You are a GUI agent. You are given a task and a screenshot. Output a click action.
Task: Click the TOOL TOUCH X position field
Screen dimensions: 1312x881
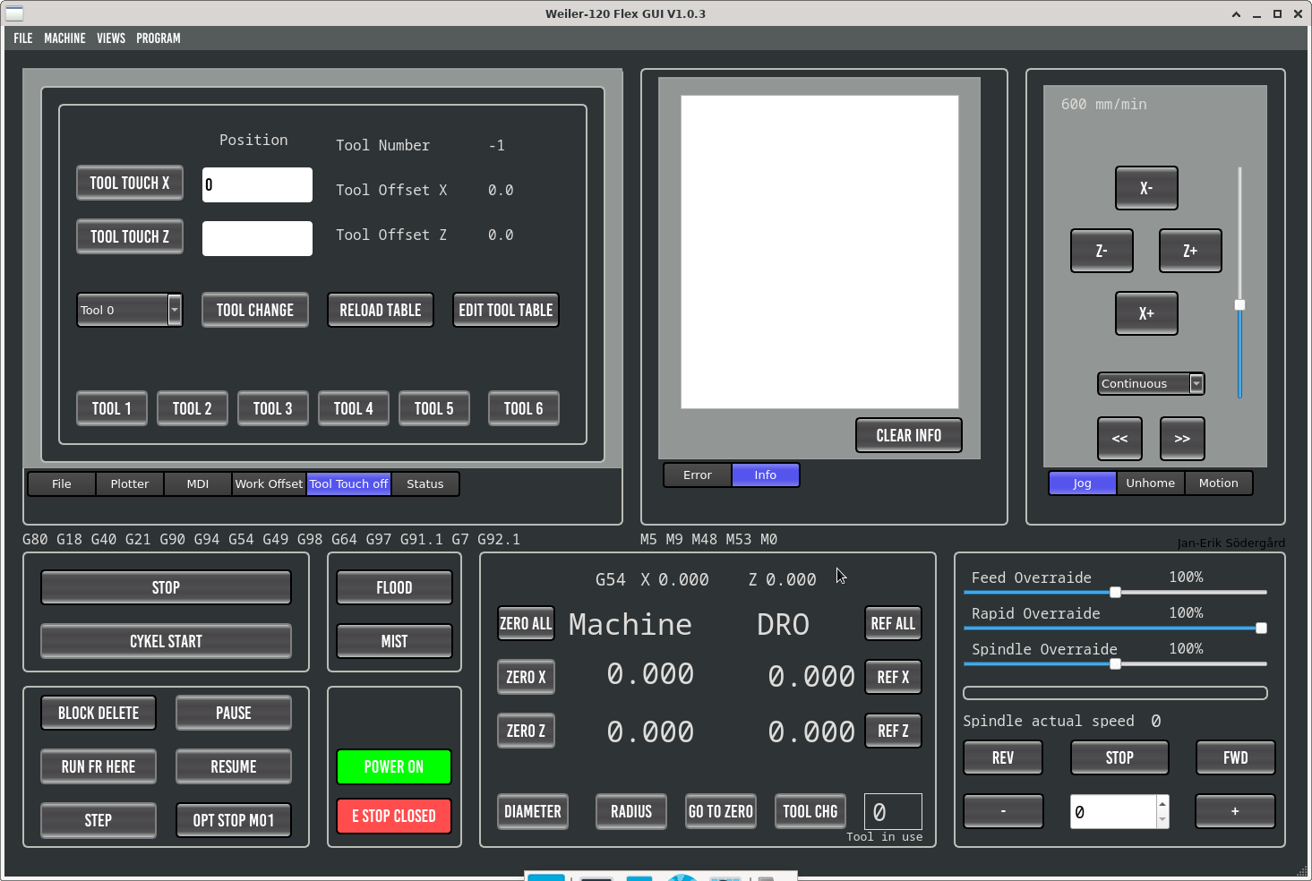click(x=257, y=184)
